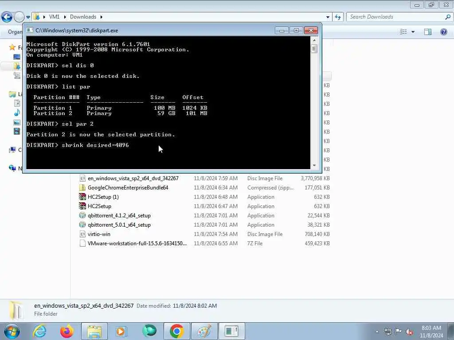Restore down the Explorer window

[x=431, y=4]
